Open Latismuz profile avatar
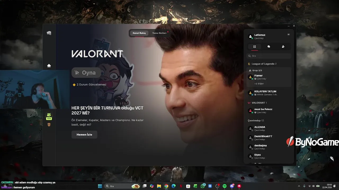Viewport: 339px width, 190px height. 251,36
